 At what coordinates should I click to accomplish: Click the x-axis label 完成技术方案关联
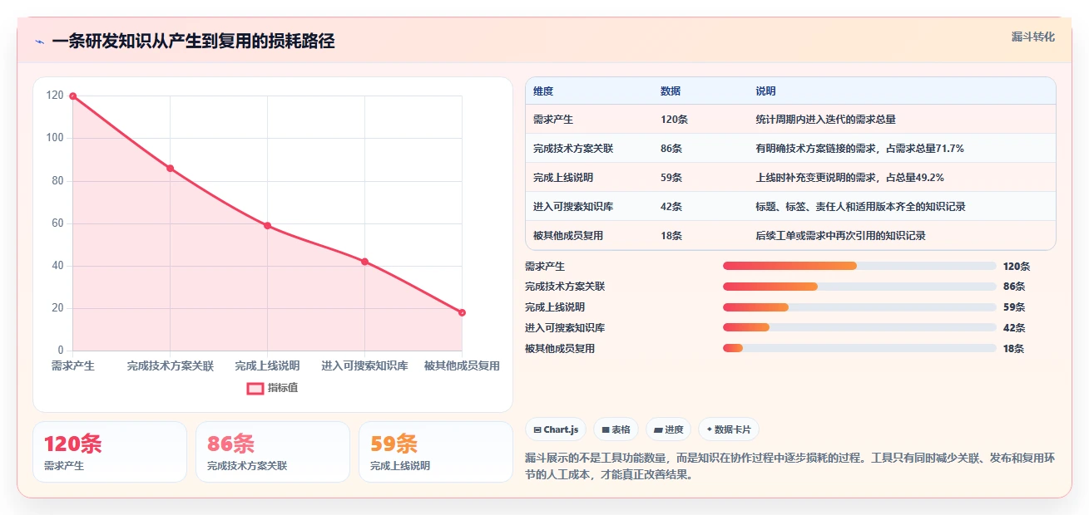pos(171,365)
